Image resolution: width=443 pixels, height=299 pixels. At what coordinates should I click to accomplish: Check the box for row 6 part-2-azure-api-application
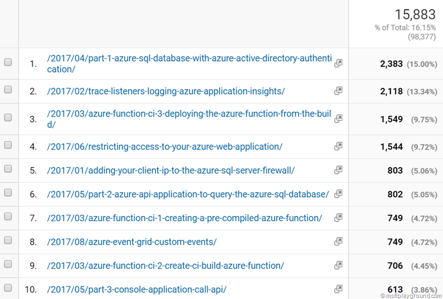coord(8,192)
